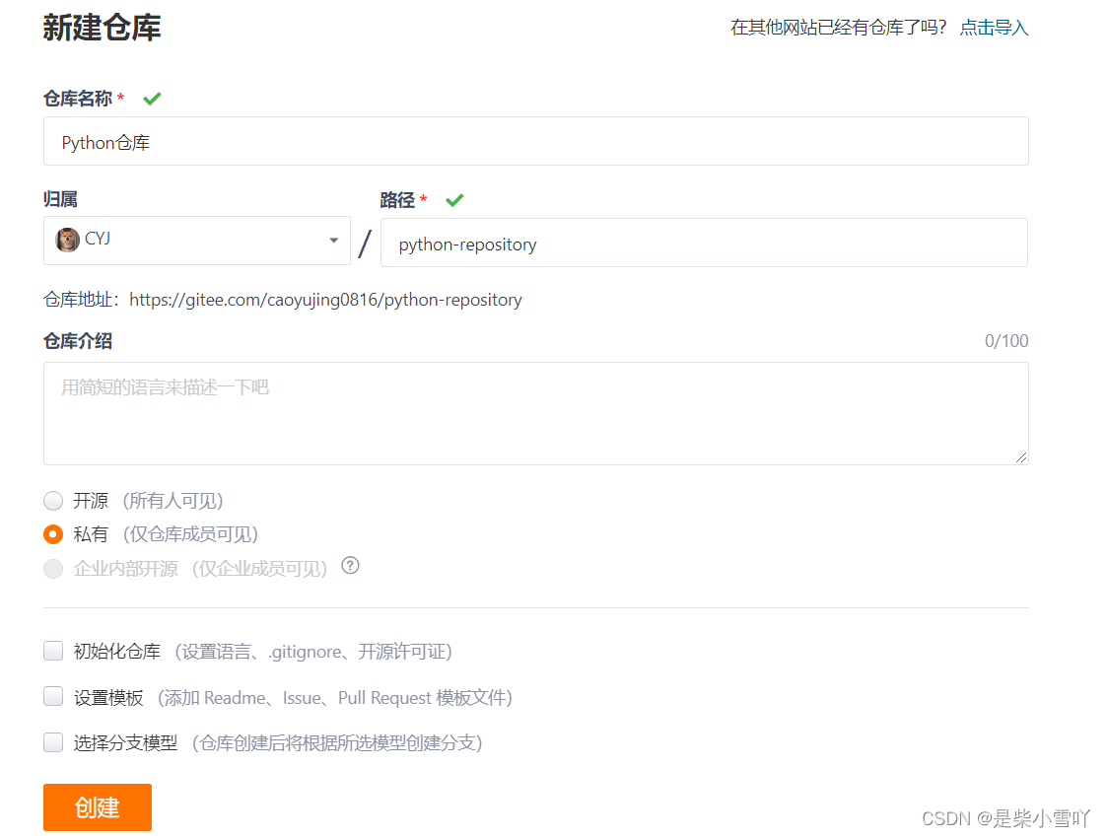
Task: Enable the 初始化仓库 checkbox
Action: point(53,651)
